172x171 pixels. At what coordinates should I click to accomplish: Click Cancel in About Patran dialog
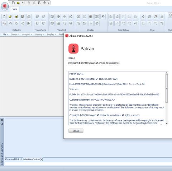click(x=76, y=131)
